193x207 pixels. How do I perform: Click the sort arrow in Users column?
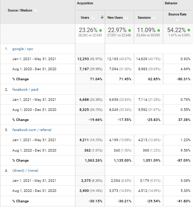click(102, 17)
